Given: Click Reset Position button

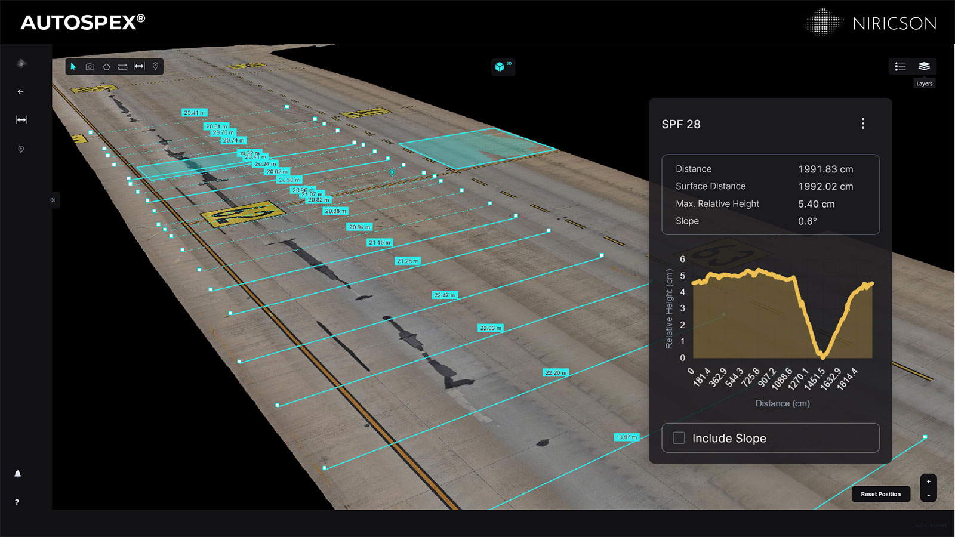Looking at the screenshot, I should coord(881,494).
